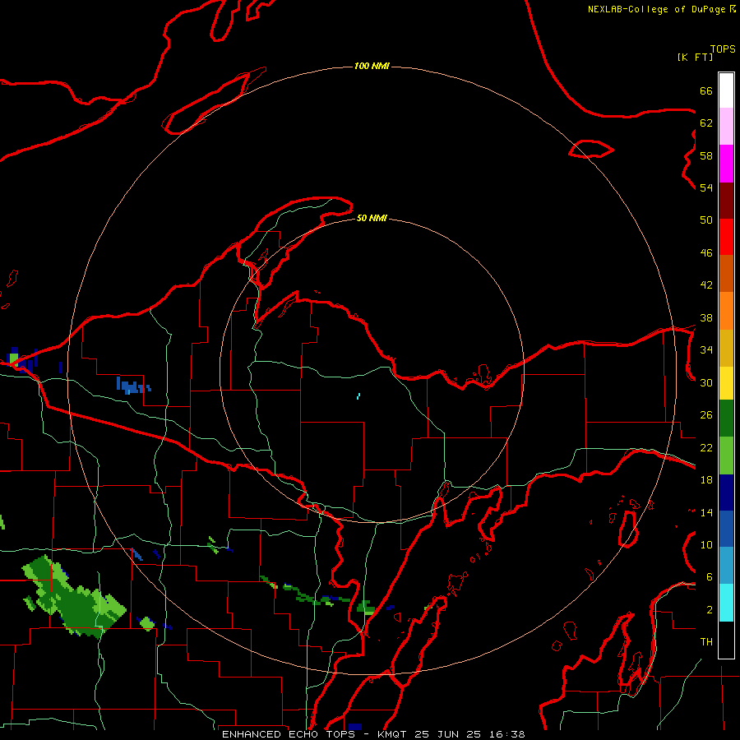Click the '100 NMI' range ring label
The height and width of the screenshot is (740, 740).
tap(372, 66)
